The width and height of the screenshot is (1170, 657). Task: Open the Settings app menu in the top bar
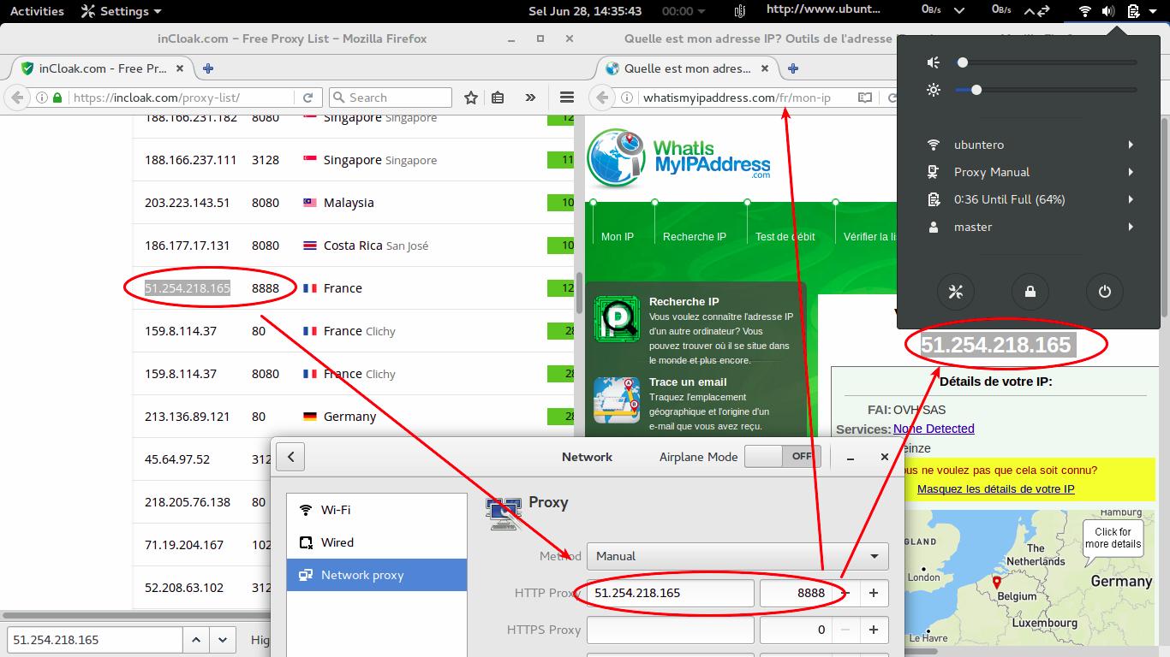(121, 11)
